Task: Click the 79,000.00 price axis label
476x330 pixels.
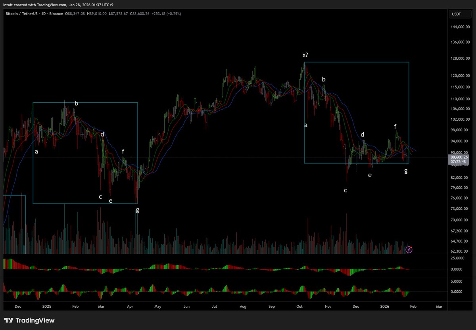Action: tap(460, 188)
